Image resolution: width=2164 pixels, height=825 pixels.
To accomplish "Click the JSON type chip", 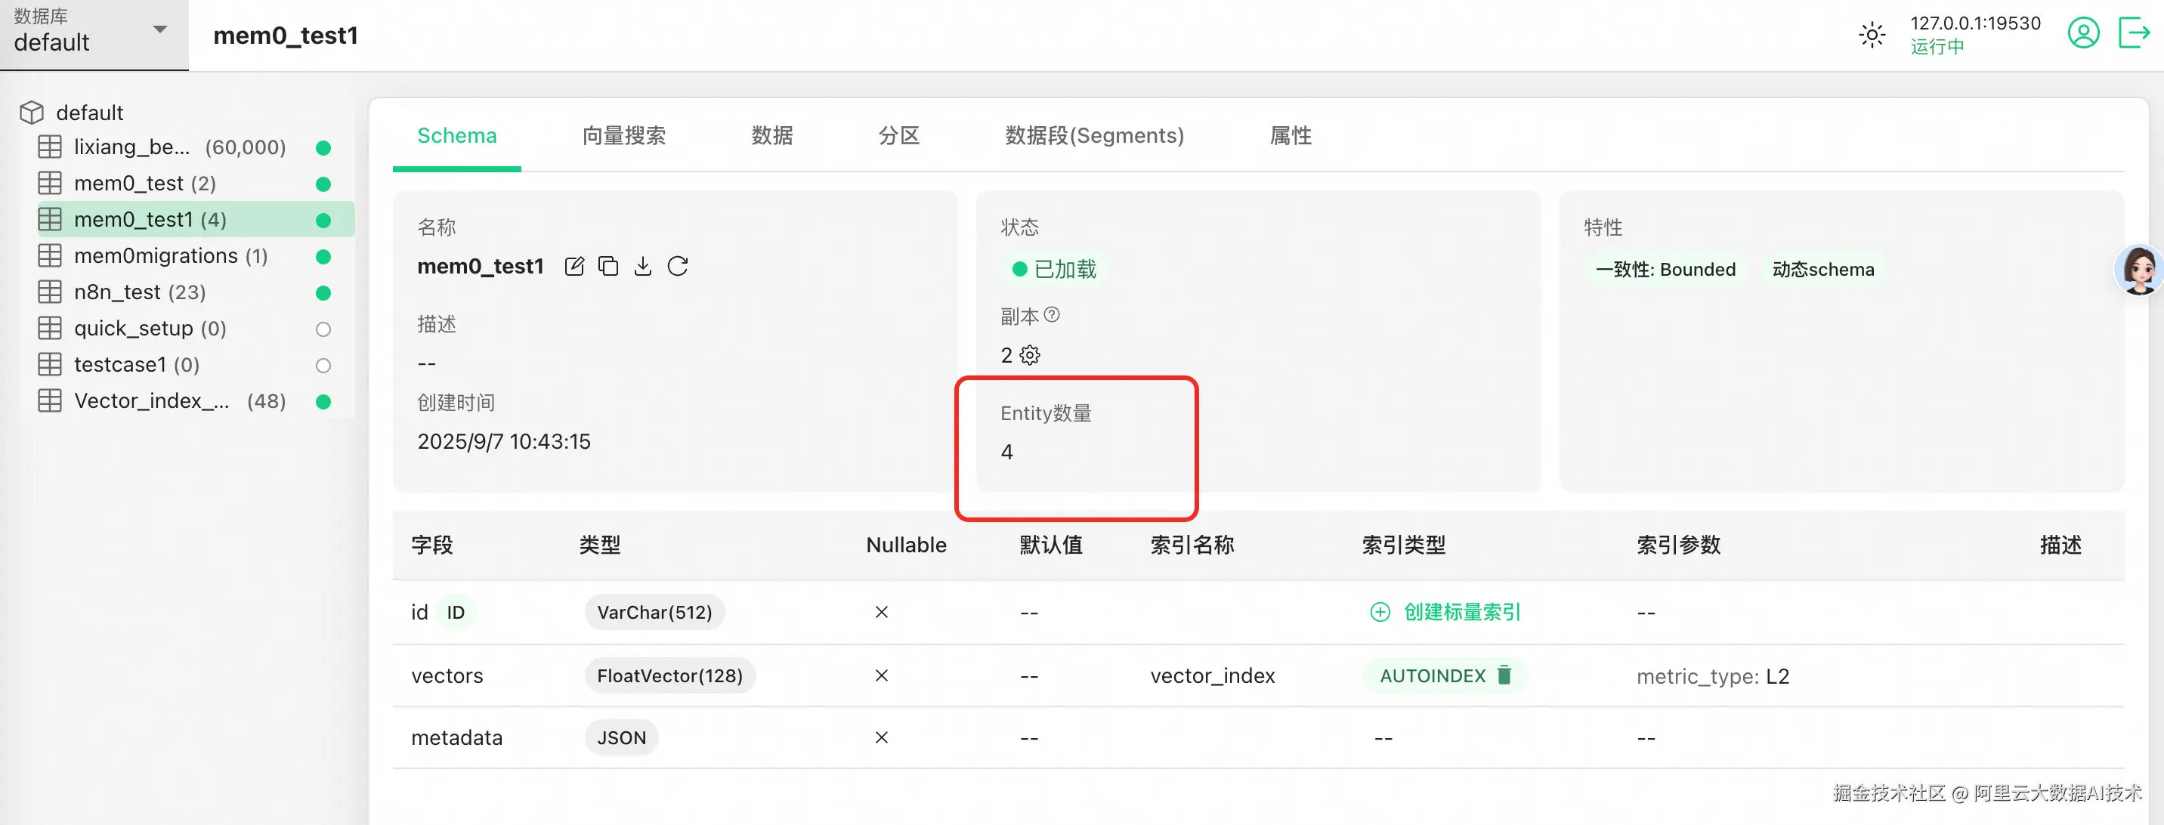I will 621,738.
